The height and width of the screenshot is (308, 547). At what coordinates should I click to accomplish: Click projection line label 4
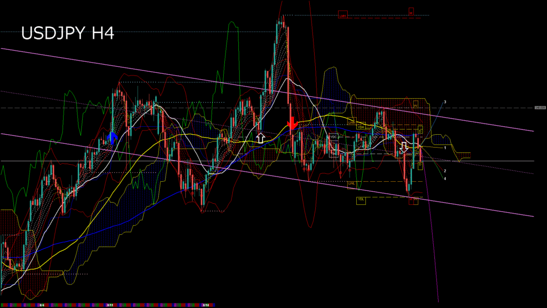(x=445, y=179)
